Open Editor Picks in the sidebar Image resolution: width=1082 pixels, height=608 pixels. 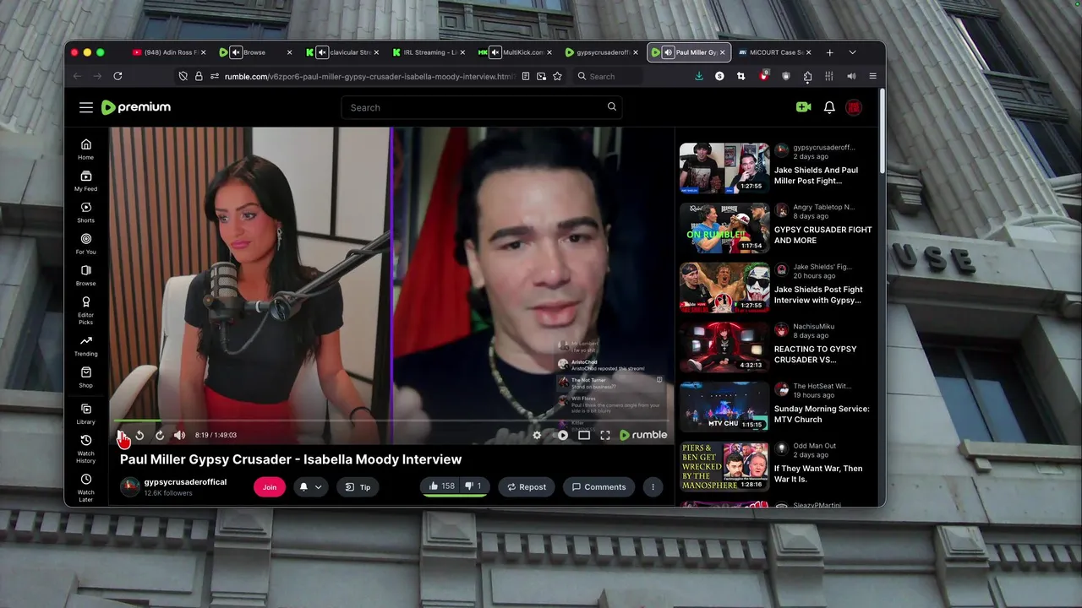point(86,310)
